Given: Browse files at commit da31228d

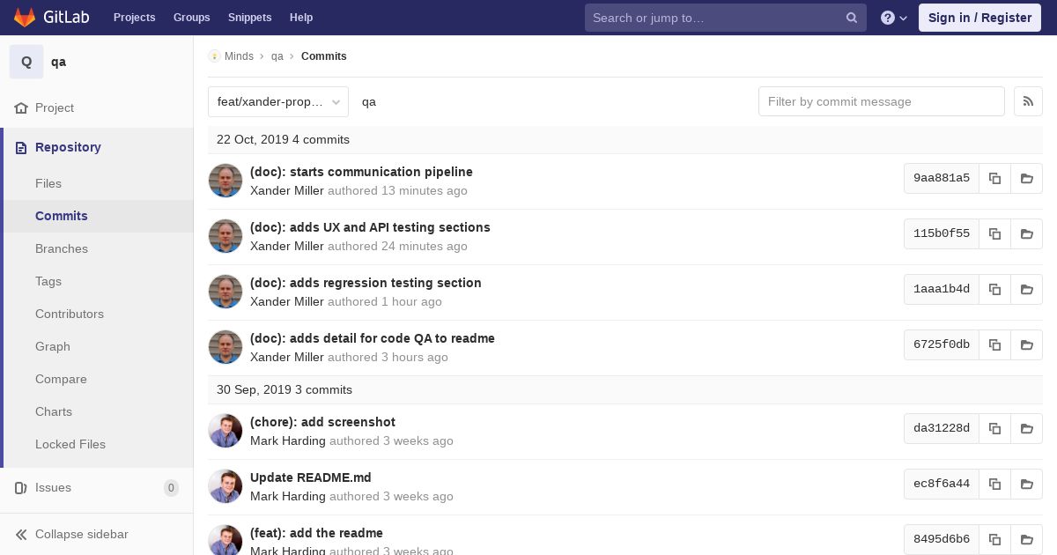Looking at the screenshot, I should 1026,428.
